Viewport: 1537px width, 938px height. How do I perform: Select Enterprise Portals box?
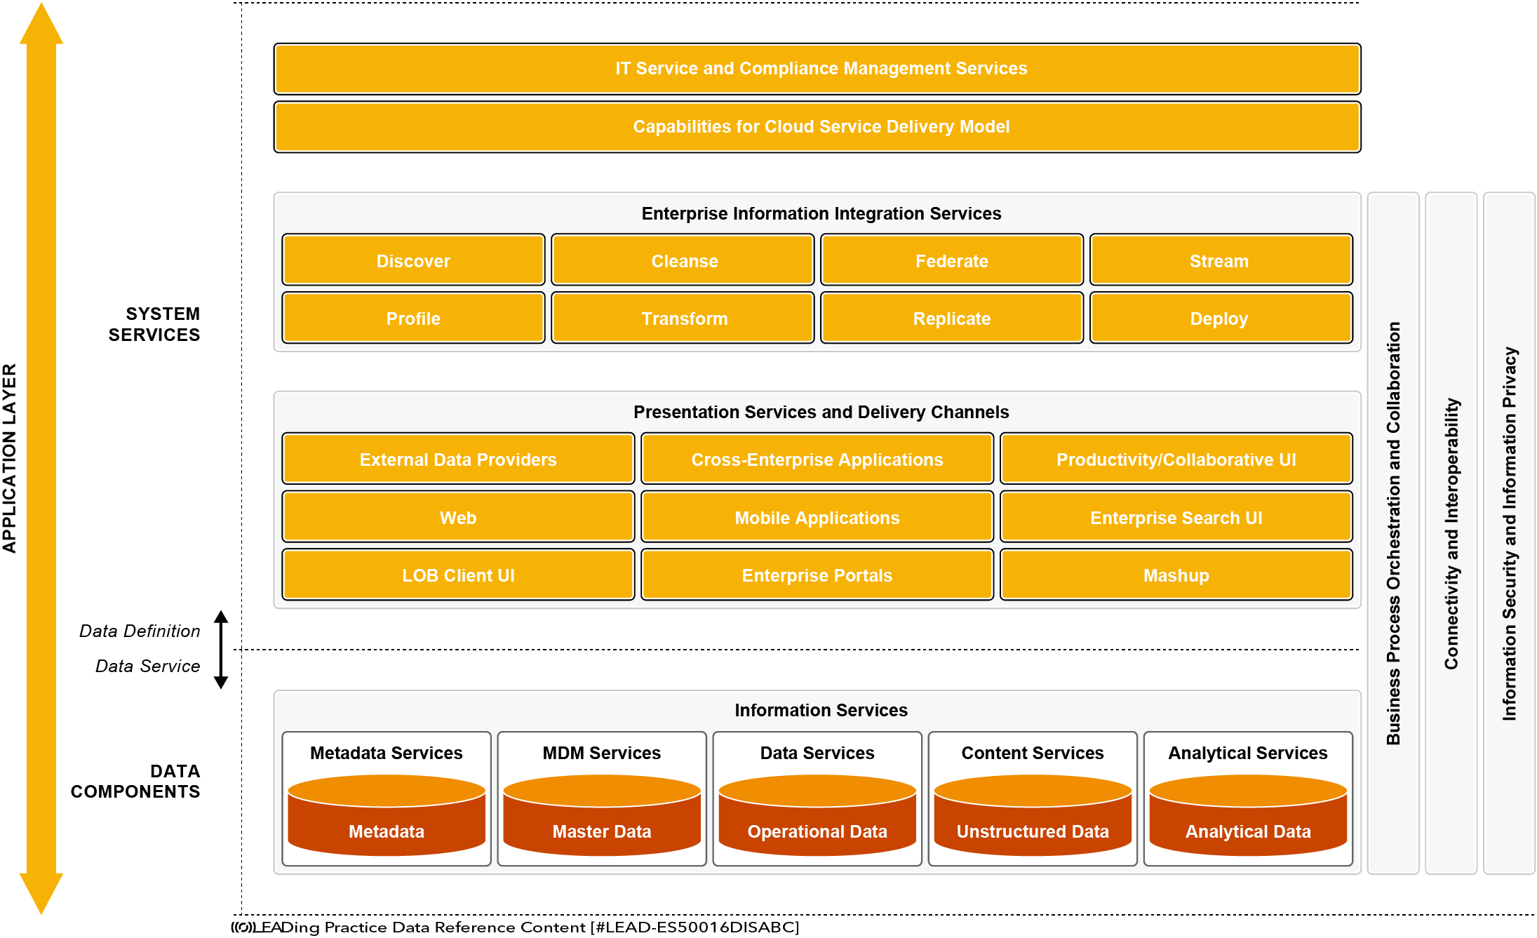click(817, 575)
